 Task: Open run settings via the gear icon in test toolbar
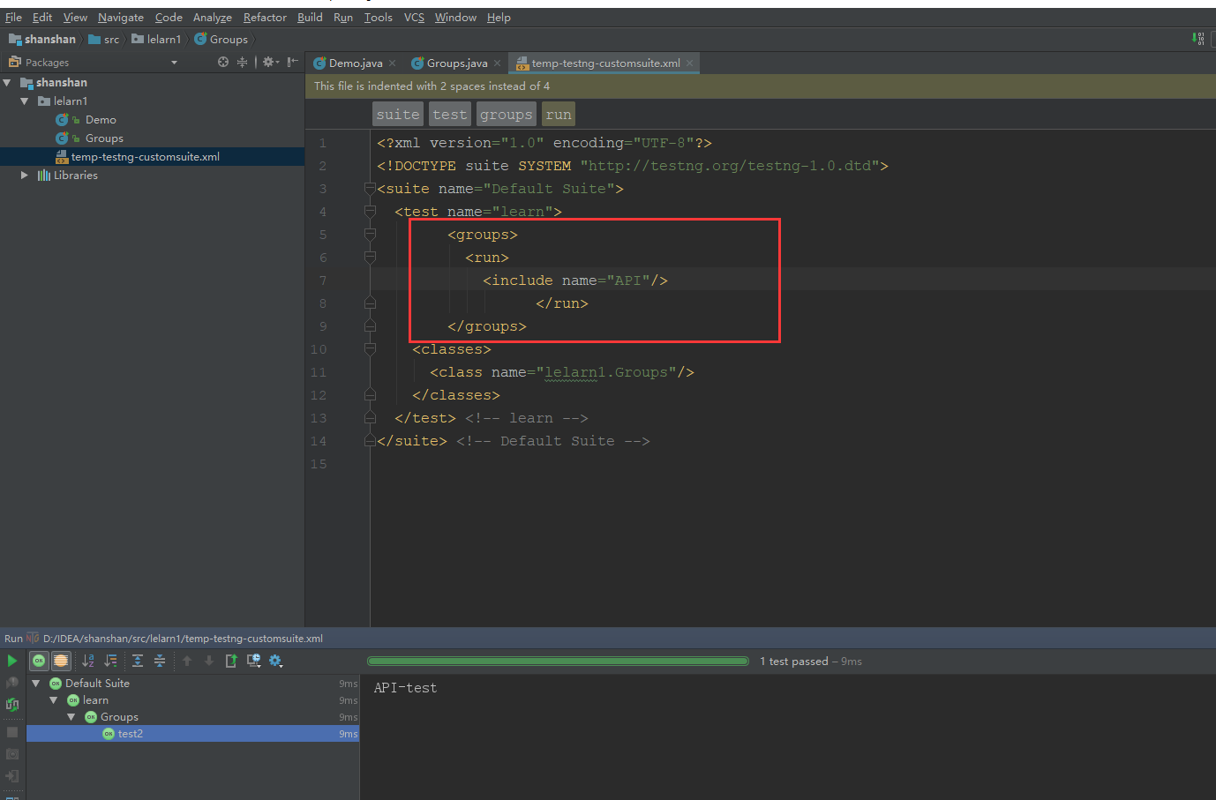(x=274, y=661)
